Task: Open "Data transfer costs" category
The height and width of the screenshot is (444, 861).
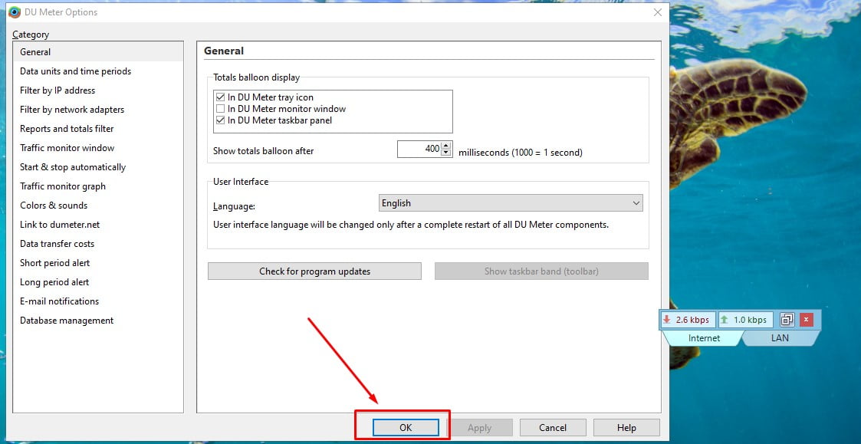Action: point(98,244)
